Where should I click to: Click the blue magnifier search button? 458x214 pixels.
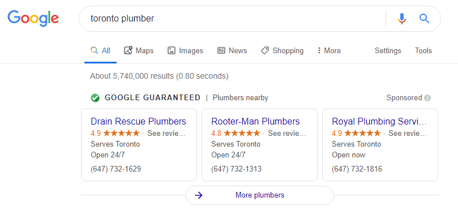424,19
